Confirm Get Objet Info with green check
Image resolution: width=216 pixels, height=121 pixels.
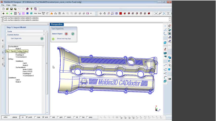(x=42, y=39)
